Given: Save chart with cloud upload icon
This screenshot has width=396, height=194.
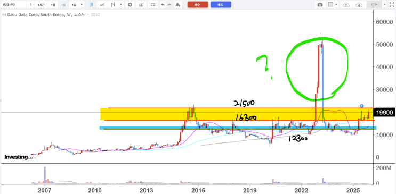Looking at the screenshot, I should (x=359, y=5).
